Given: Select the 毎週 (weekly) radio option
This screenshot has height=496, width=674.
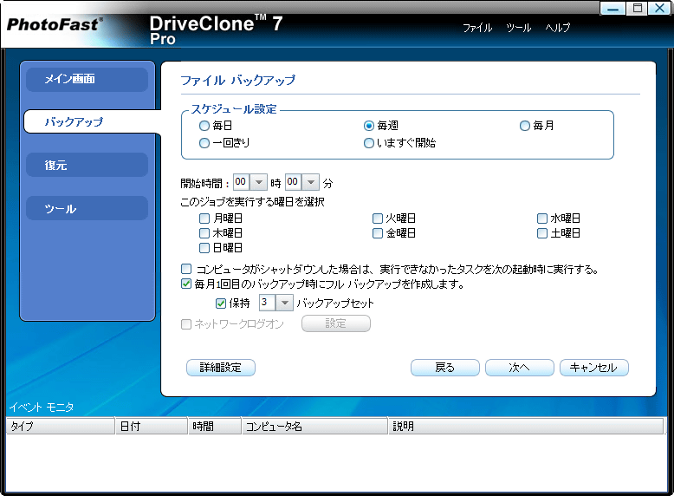Looking at the screenshot, I should click(369, 126).
